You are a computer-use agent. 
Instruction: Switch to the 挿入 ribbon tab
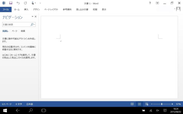pyautogui.click(x=26, y=9)
